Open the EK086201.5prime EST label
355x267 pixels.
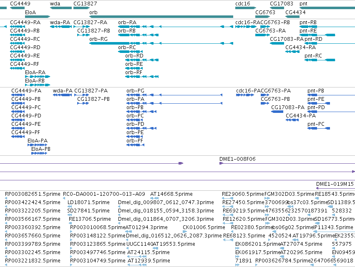click(x=258, y=244)
